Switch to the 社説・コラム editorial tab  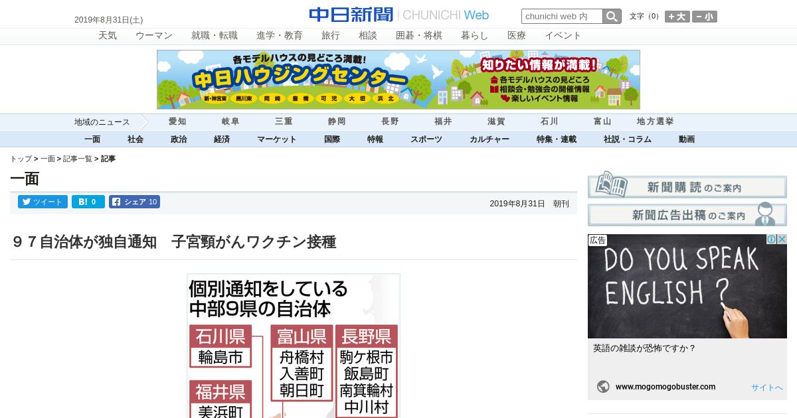pos(628,139)
